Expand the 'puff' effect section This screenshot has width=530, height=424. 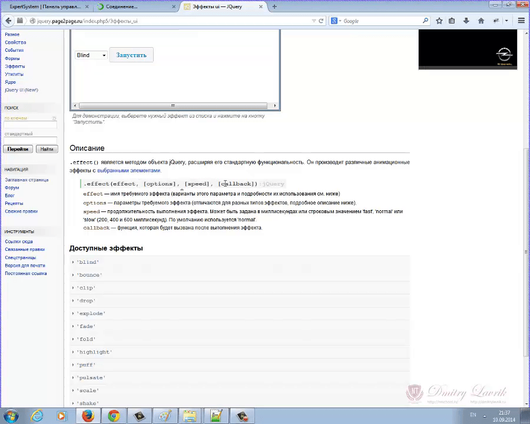pos(240,365)
